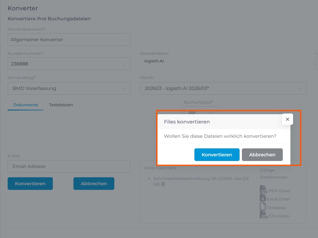The height and width of the screenshot is (238, 318).
Task: Expand the FibuNr dropdown list
Action: (x=223, y=88)
